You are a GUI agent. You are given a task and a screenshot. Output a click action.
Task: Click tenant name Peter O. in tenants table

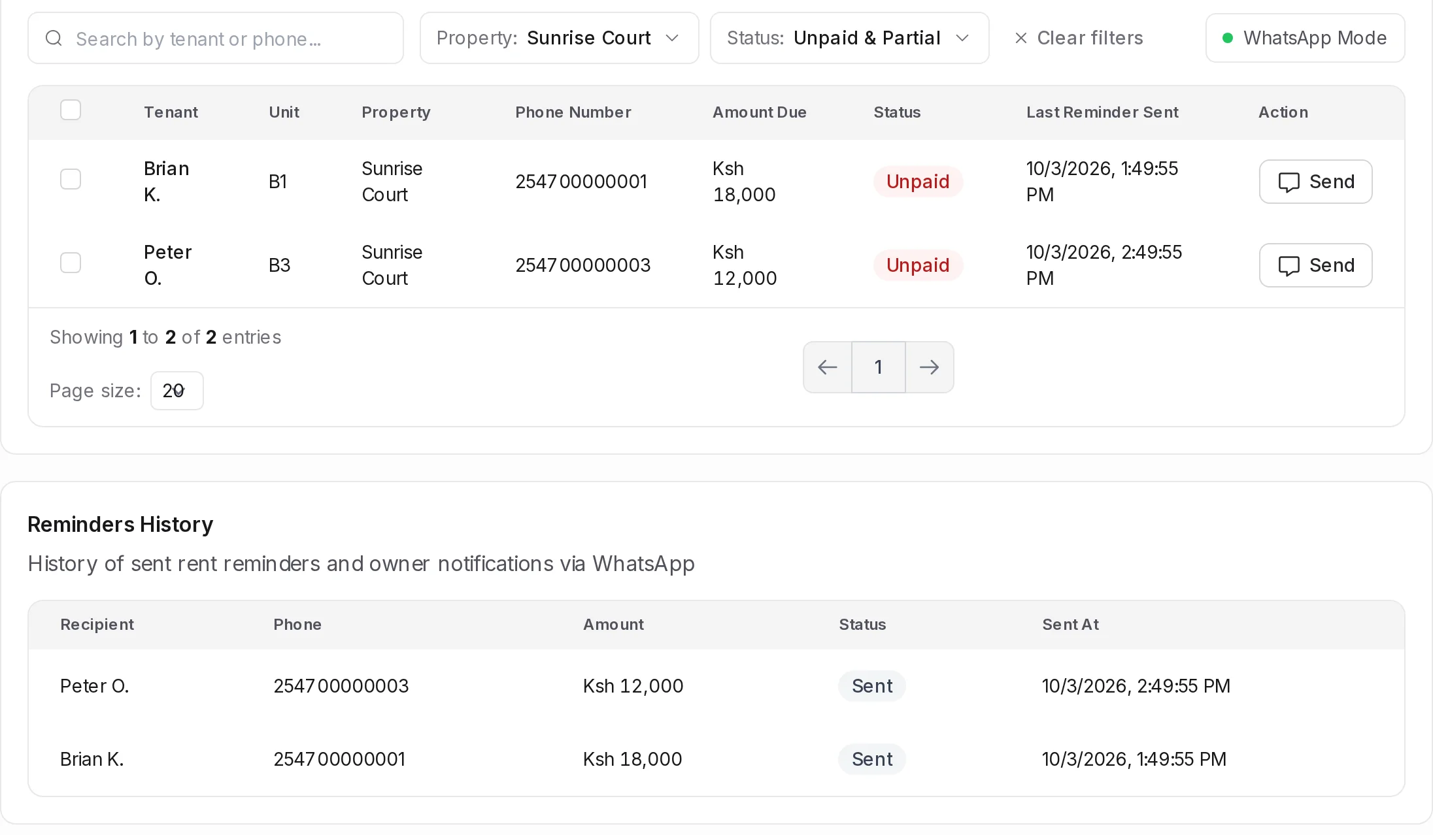click(x=167, y=265)
